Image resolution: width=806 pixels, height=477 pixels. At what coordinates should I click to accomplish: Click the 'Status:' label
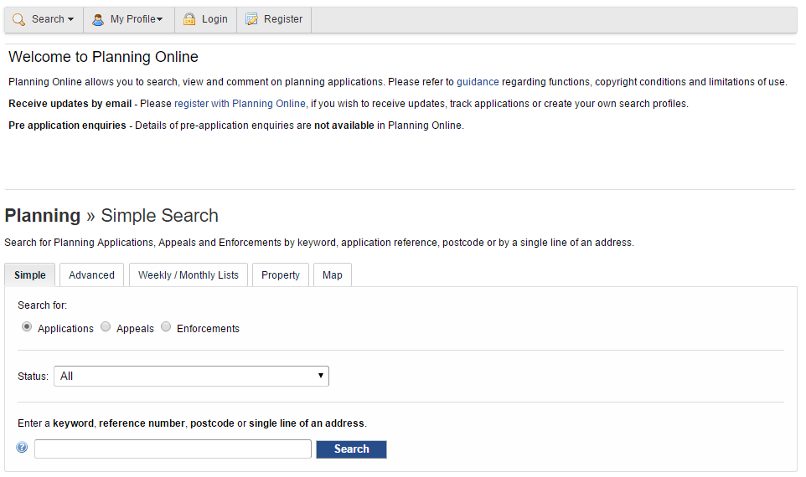tap(33, 377)
